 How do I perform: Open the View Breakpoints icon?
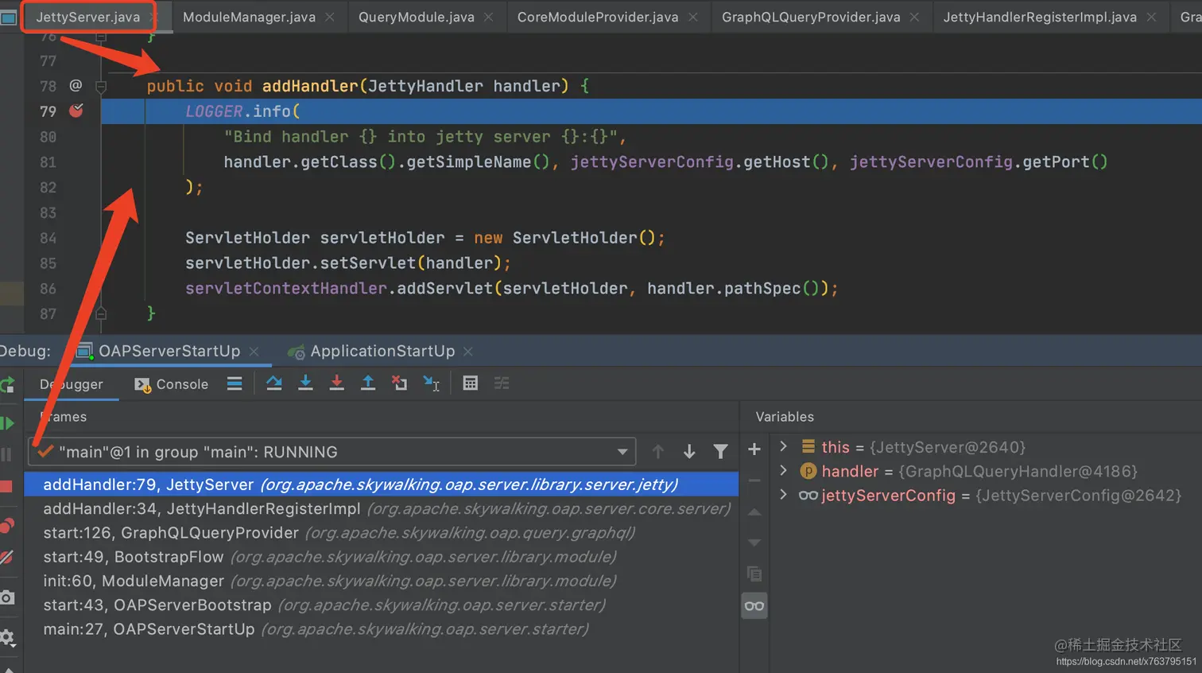coord(7,526)
